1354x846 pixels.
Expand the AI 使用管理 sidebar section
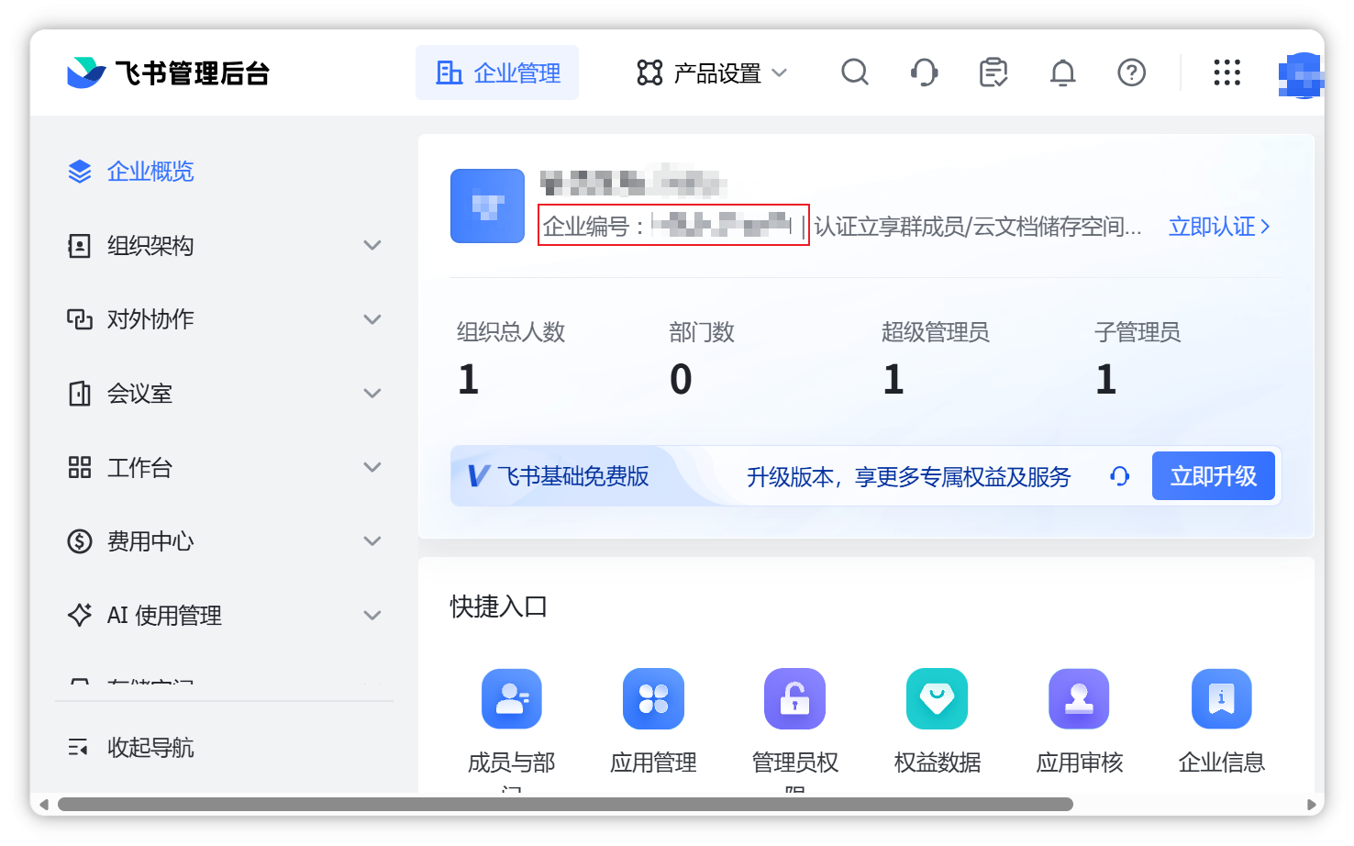[225, 615]
